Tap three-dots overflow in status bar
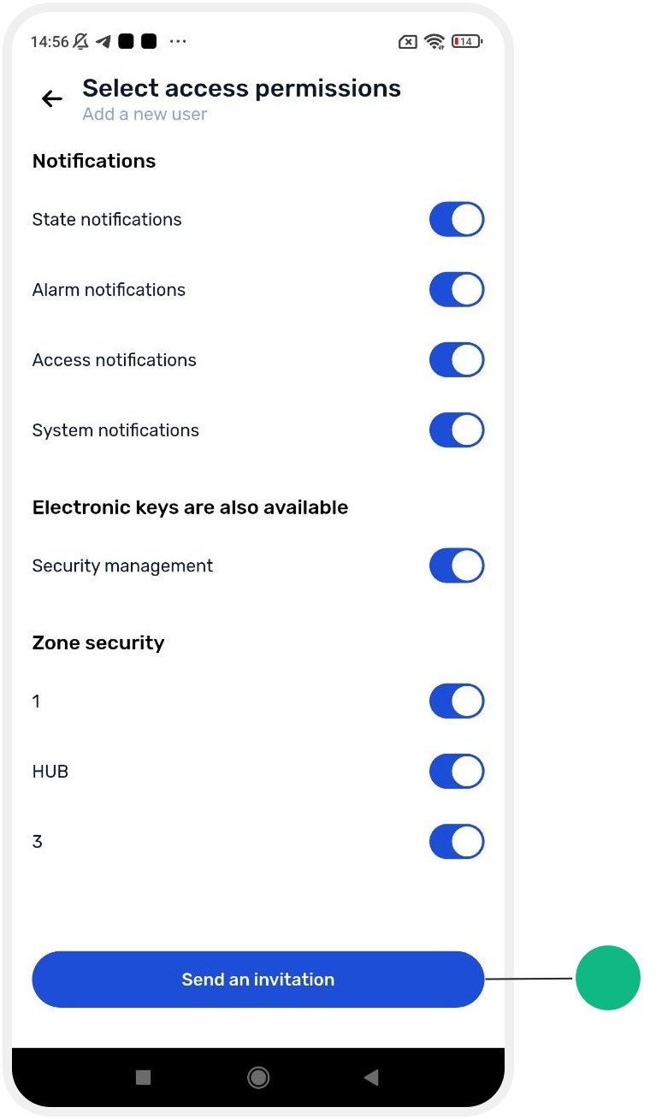The width and height of the screenshot is (662, 1119). [178, 41]
